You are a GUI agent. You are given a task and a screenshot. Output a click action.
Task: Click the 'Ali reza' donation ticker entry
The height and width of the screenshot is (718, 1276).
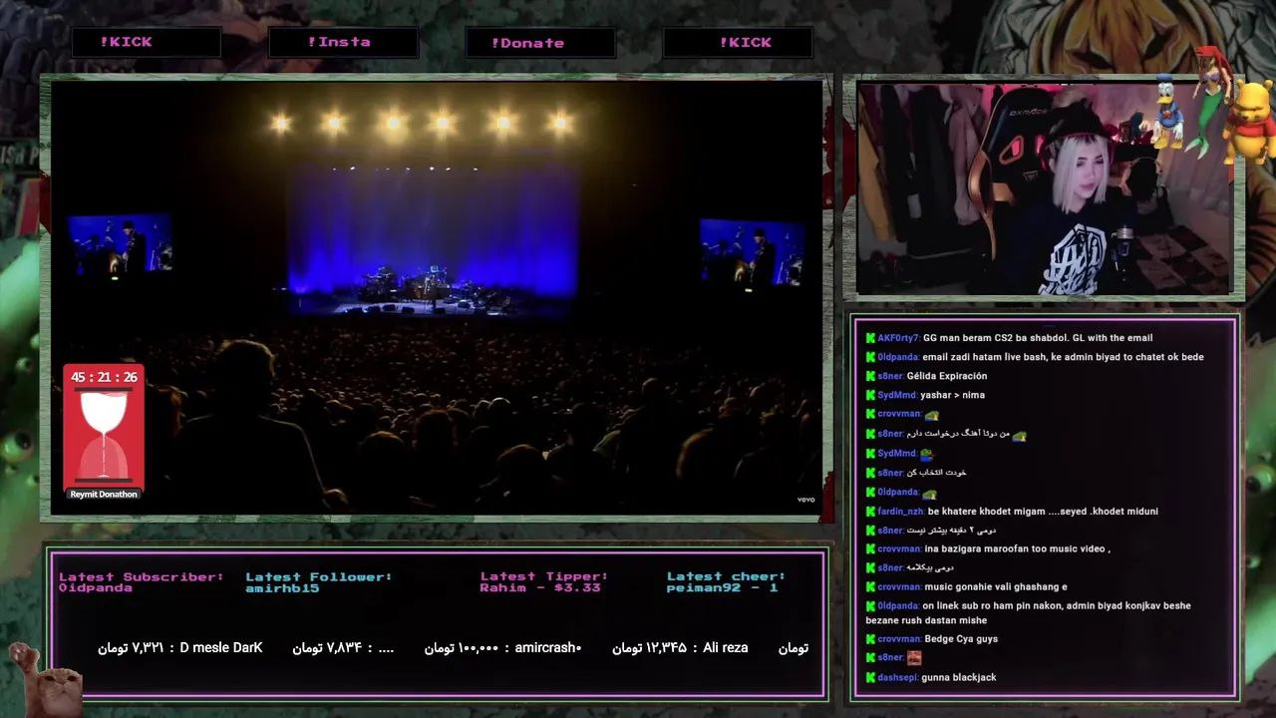(x=680, y=648)
